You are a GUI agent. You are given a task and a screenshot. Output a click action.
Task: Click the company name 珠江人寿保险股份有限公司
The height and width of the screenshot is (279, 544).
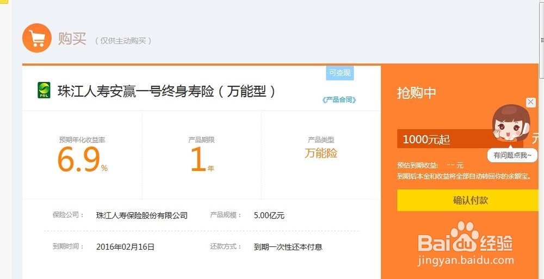pyautogui.click(x=142, y=215)
